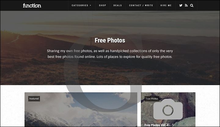Open the rocky Free Photos thumbnail
The image size is (220, 127).
168,110
